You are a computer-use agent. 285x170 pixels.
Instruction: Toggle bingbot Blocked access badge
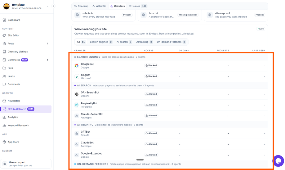(151, 76)
